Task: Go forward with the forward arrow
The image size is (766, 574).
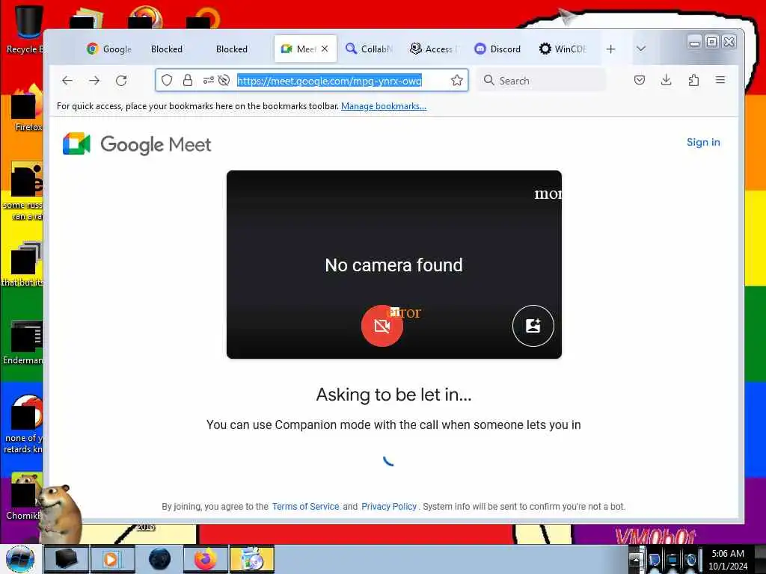Action: point(94,81)
